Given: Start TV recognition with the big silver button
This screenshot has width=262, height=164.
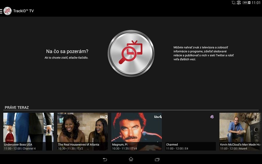Looking at the screenshot, I should tap(131, 53).
